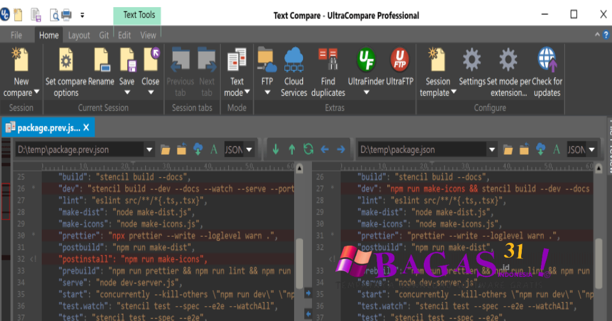This screenshot has height=321, width=612.
Task: Click left pane file path field
Action: coord(79,150)
